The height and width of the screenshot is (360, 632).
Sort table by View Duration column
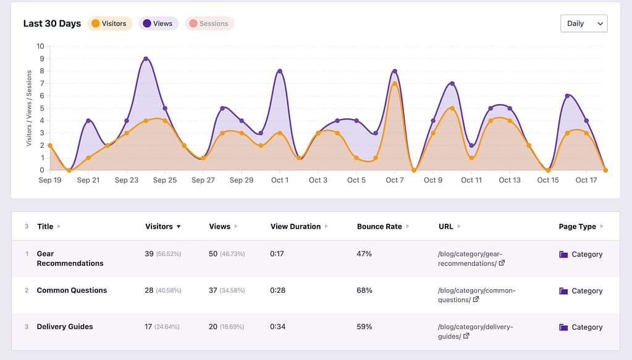pyautogui.click(x=295, y=226)
